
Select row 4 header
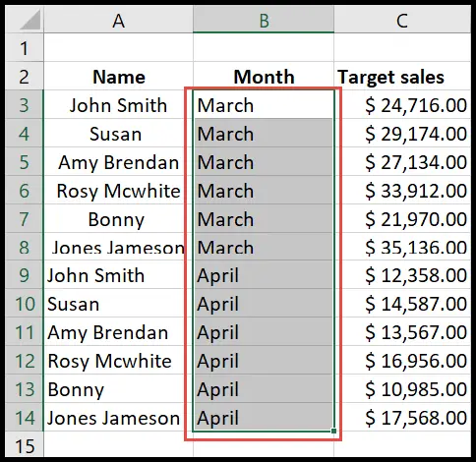(24, 133)
